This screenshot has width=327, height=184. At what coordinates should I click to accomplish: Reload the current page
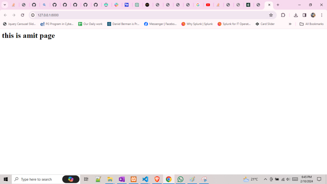coord(22,15)
